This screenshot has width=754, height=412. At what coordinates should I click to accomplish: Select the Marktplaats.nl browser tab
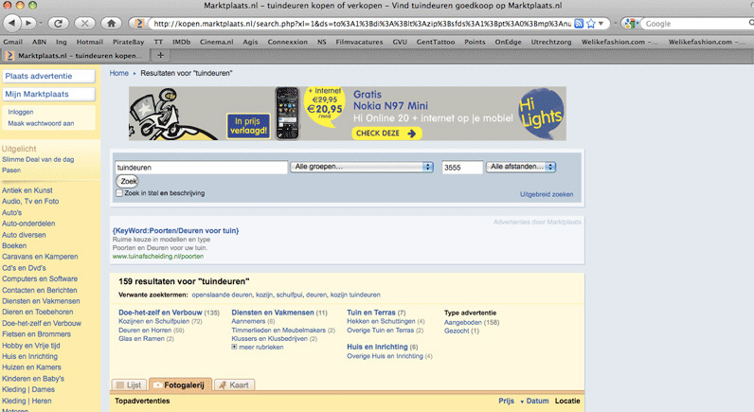tap(76, 55)
